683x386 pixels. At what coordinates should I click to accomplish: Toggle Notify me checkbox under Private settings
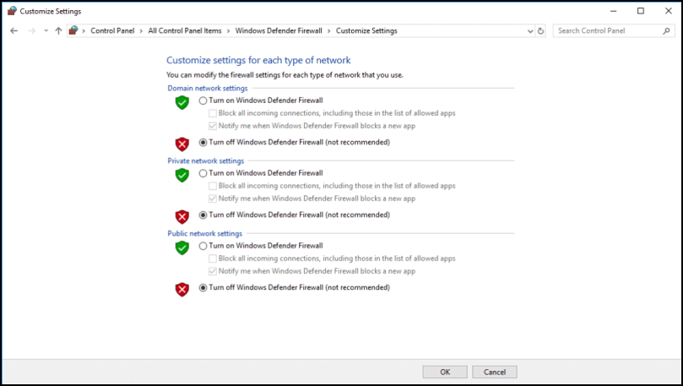pos(213,198)
